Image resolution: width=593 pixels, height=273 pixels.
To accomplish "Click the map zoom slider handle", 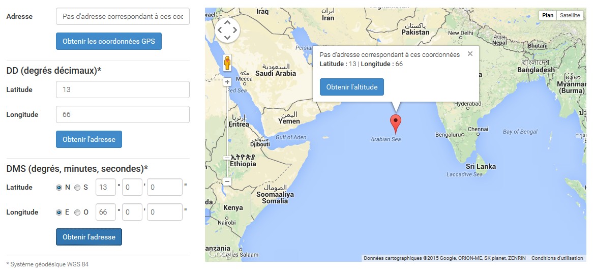I will pos(227,158).
